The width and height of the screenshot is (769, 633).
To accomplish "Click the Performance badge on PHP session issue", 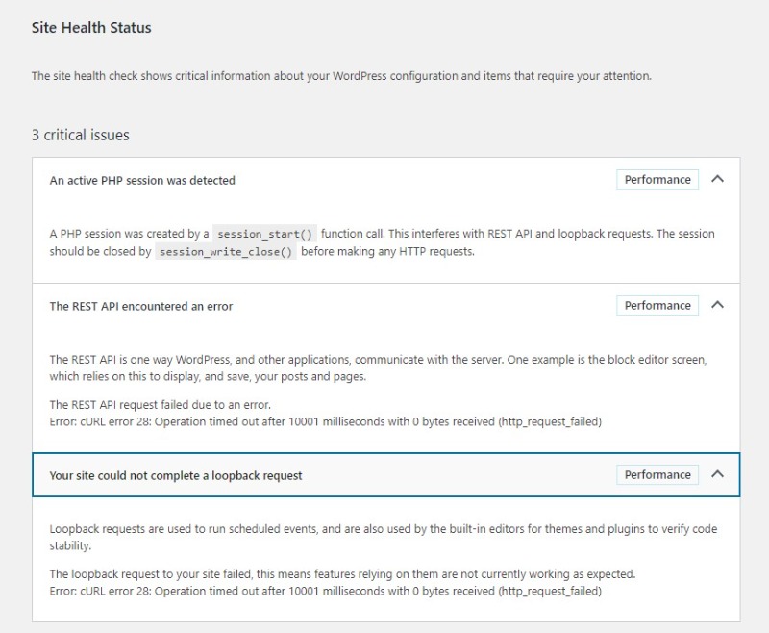I will [657, 180].
